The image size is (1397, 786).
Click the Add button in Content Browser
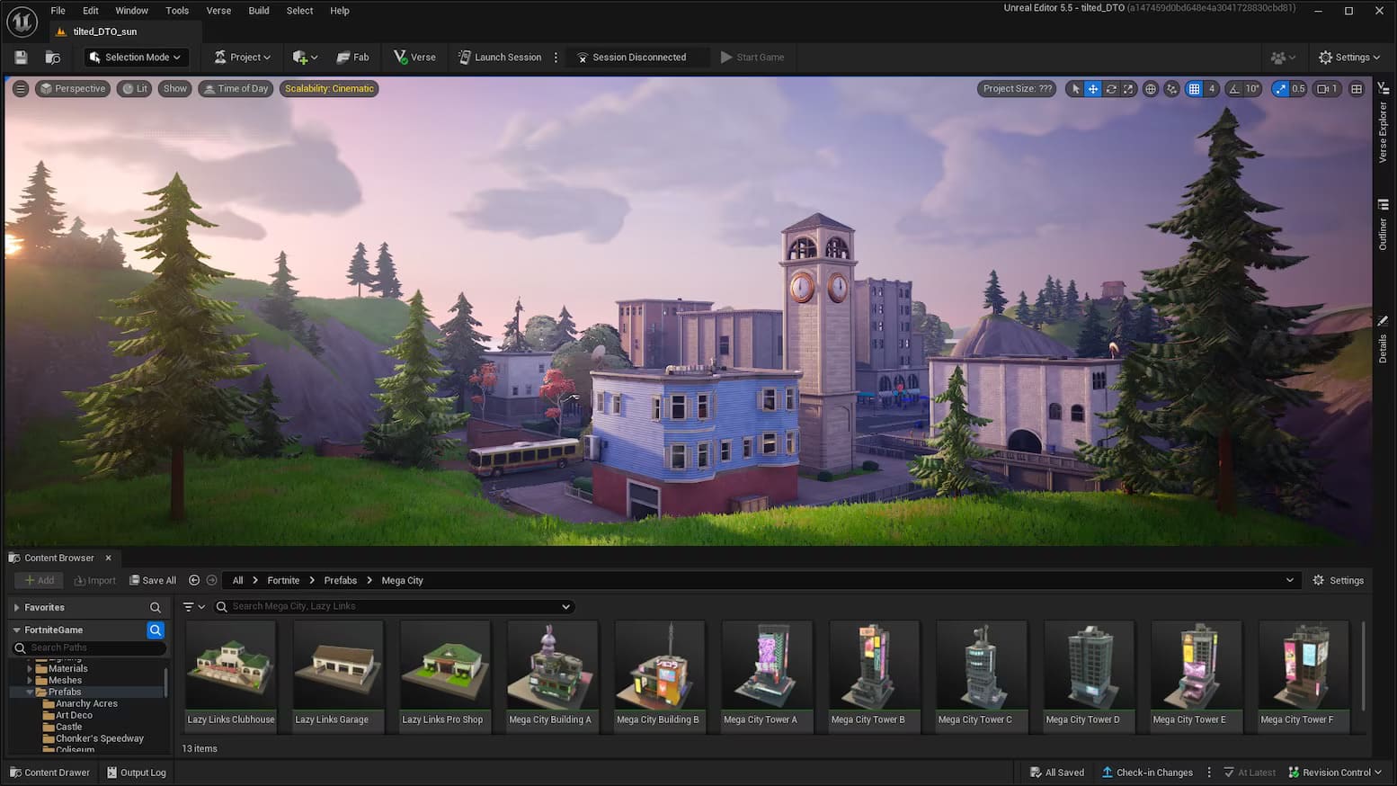(x=39, y=580)
